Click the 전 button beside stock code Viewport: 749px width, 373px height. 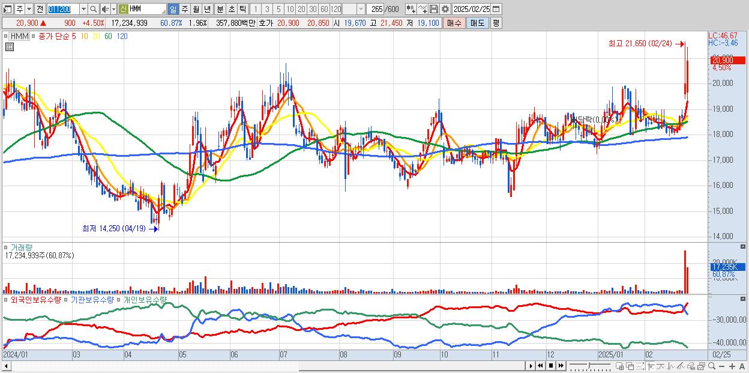tap(40, 9)
